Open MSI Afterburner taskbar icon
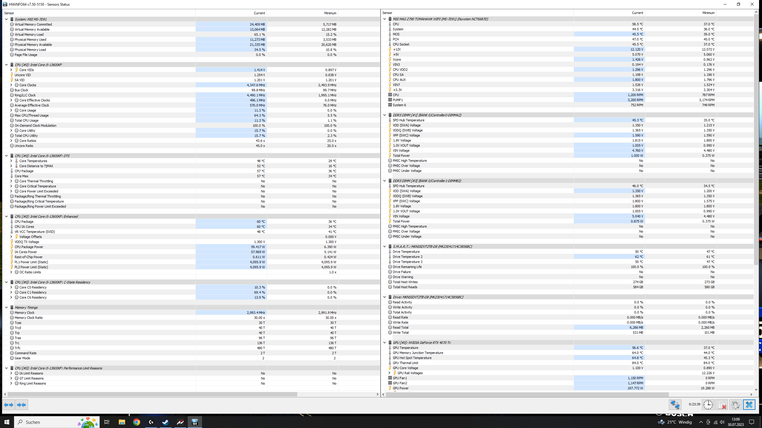This screenshot has width=762, height=428. 180,422
